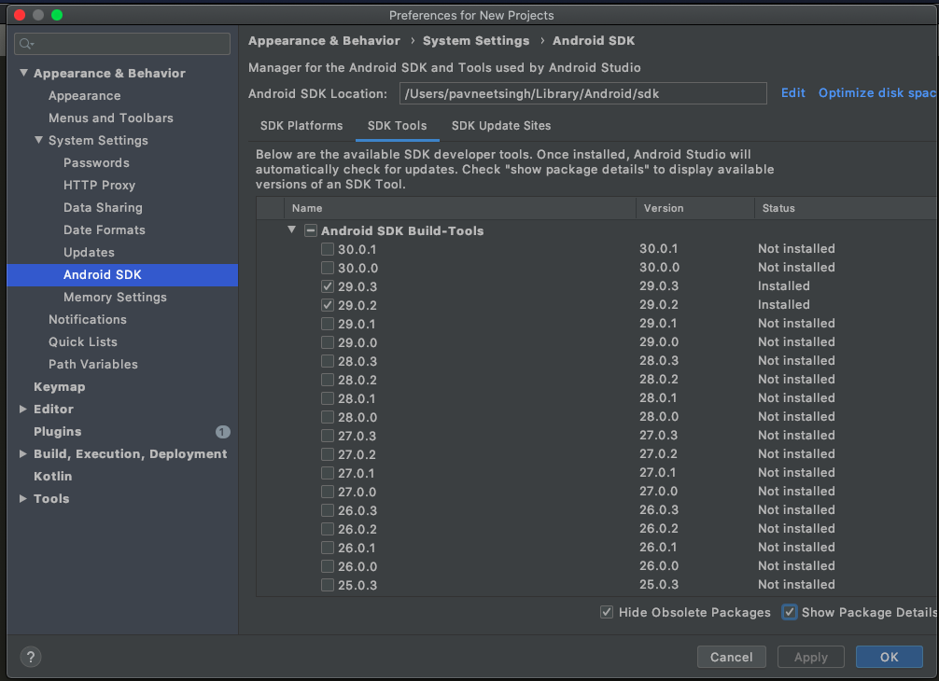Screen dimensions: 939x681
Task: Uncheck the 29.0.3 build-tools checkbox
Action: coord(328,286)
